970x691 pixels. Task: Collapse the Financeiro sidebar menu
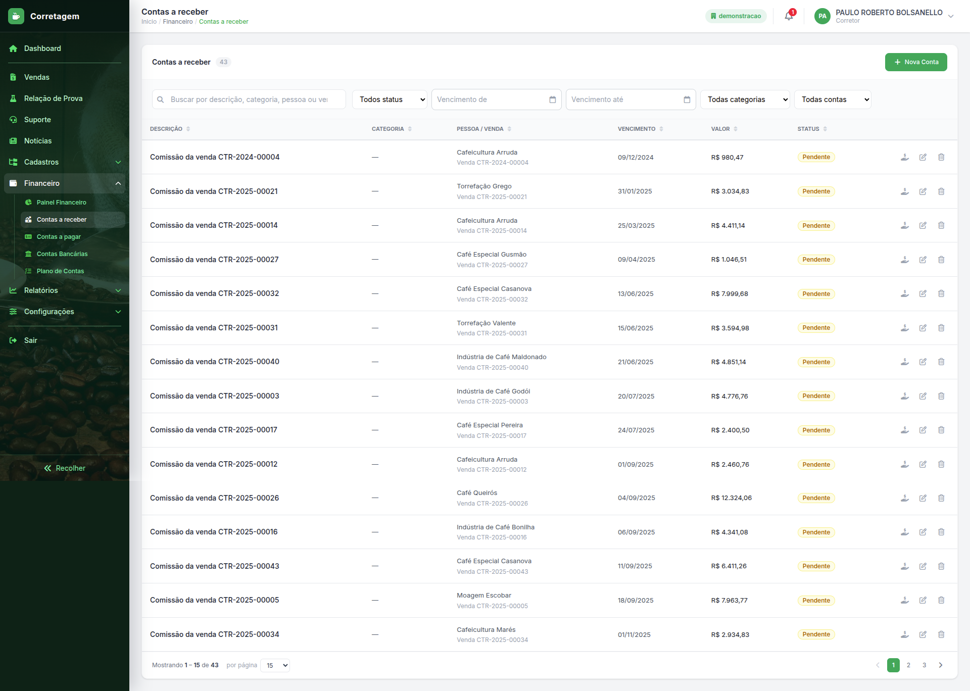click(65, 183)
